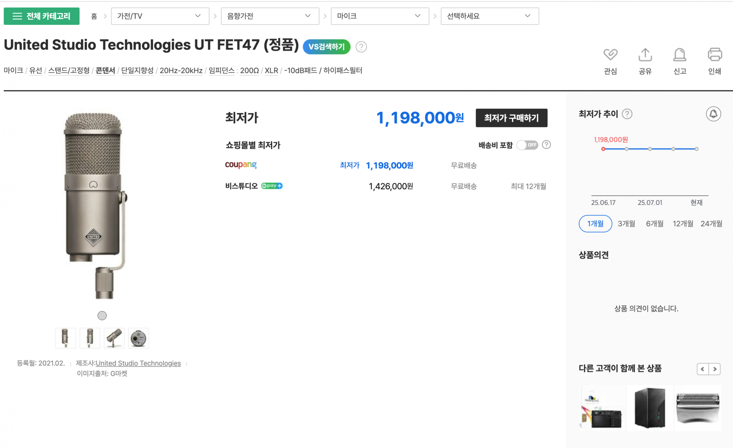The width and height of the screenshot is (733, 448).
Task: Select the 24개월 price trend tab
Action: coord(711,224)
